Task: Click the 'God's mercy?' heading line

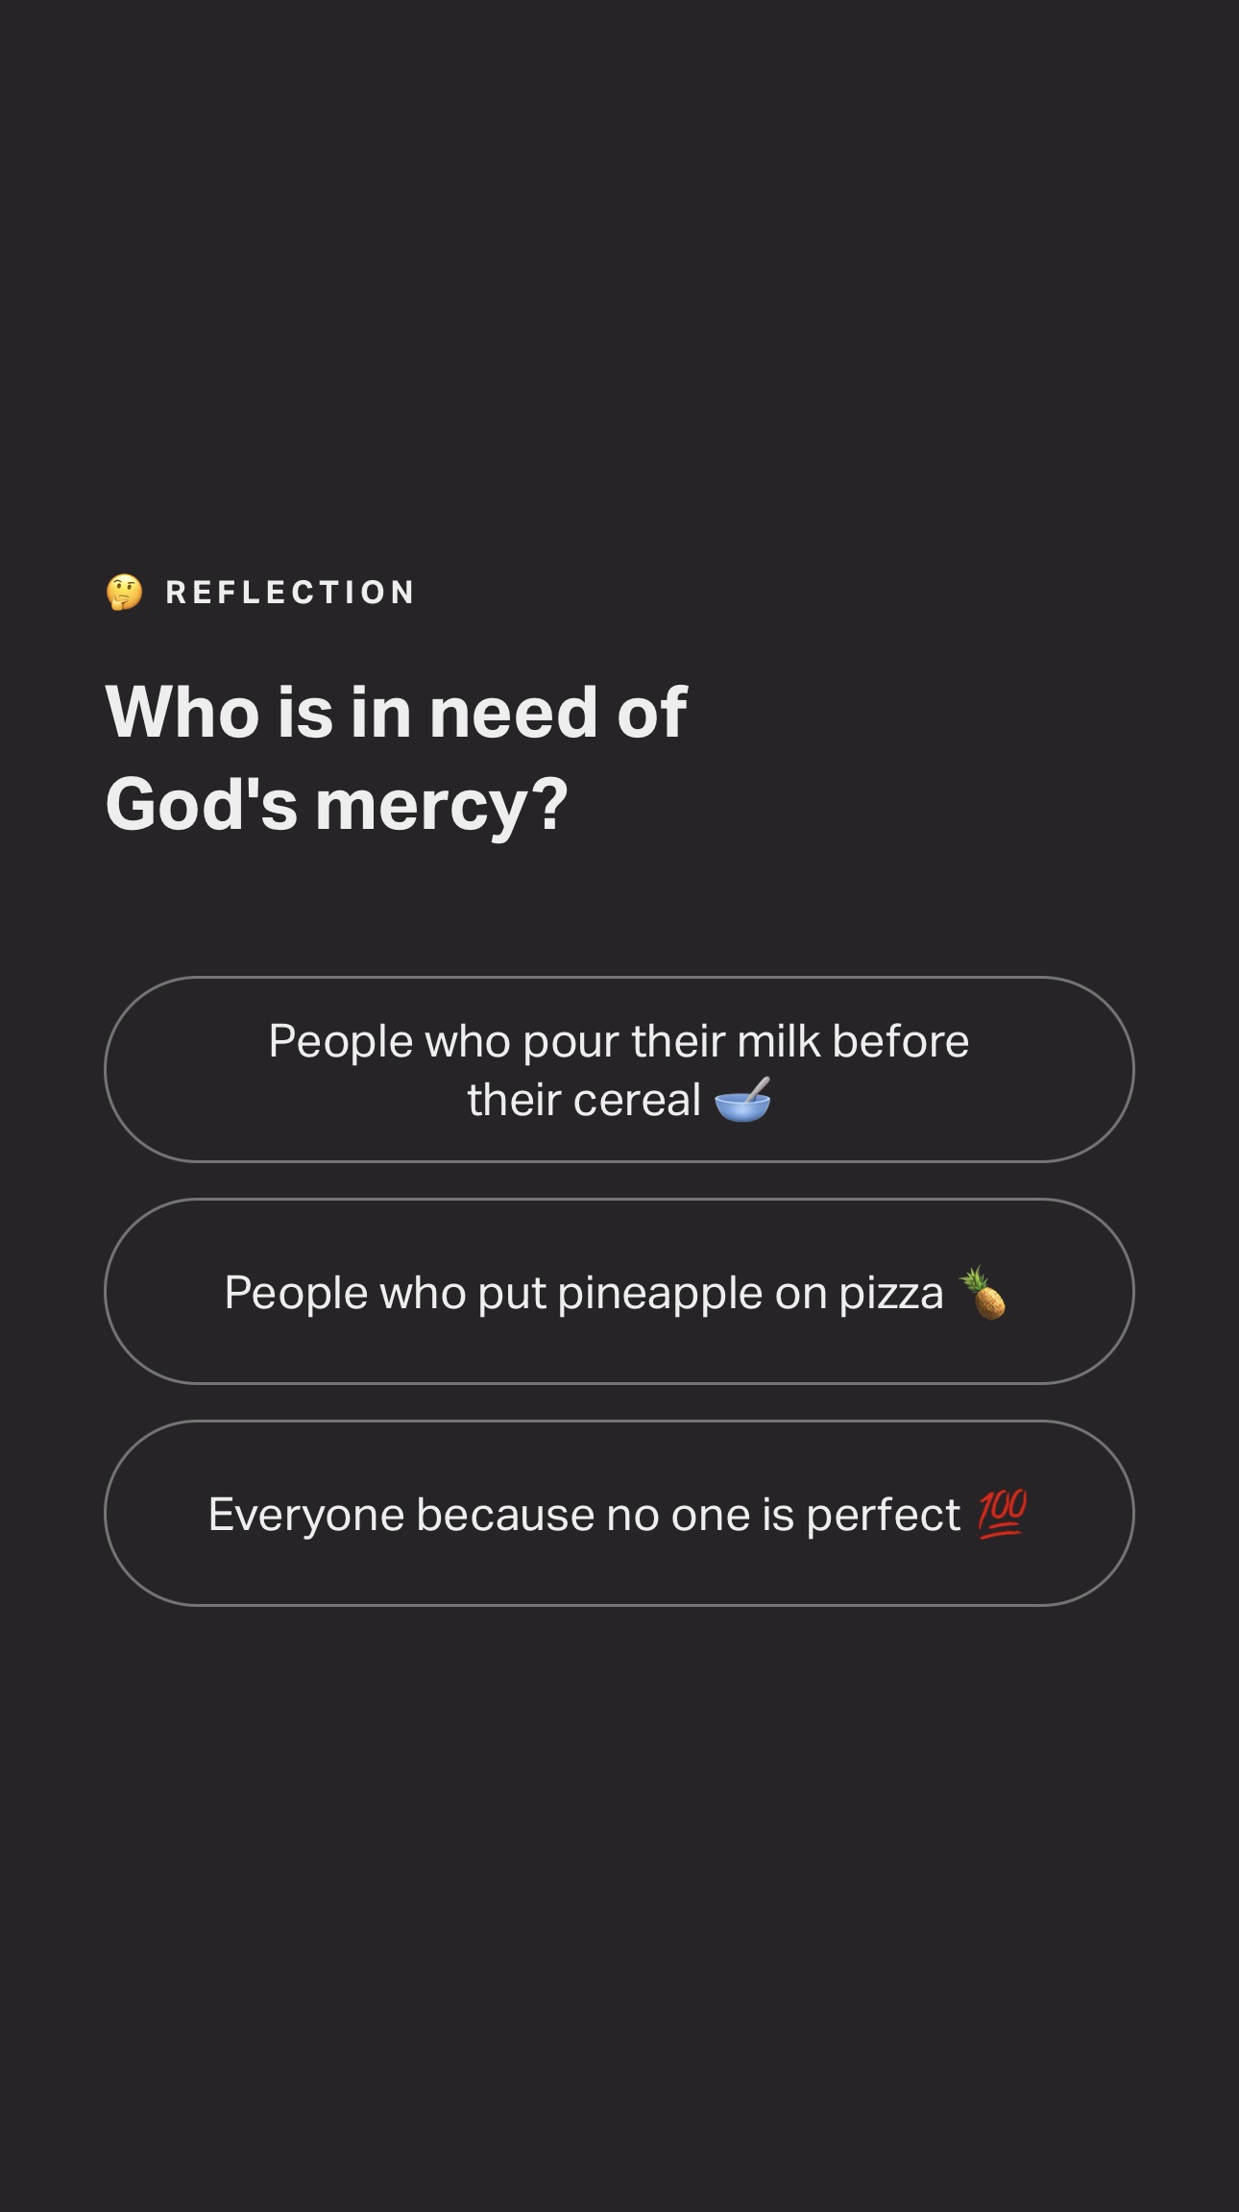Action: (336, 804)
